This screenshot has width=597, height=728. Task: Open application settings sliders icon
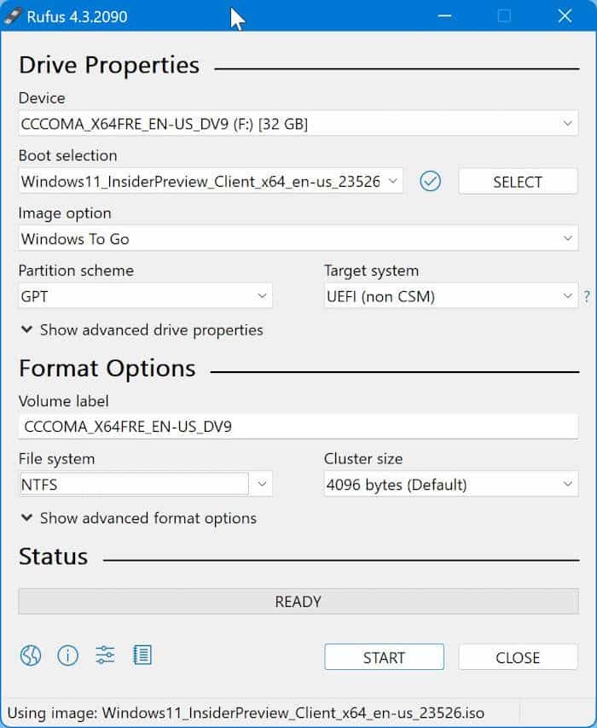[x=105, y=655]
